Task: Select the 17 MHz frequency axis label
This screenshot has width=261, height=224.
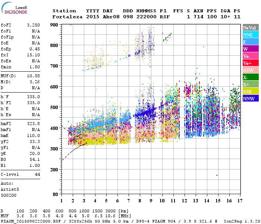Action: [240, 201]
